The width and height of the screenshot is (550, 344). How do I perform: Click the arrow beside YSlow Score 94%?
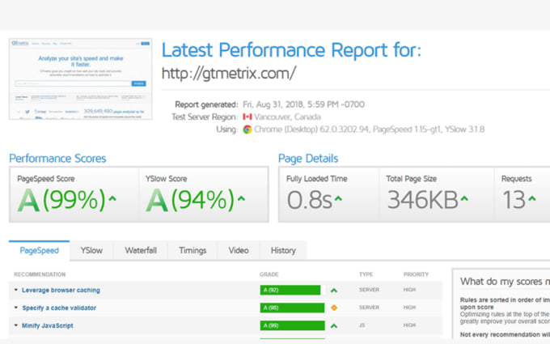[241, 198]
